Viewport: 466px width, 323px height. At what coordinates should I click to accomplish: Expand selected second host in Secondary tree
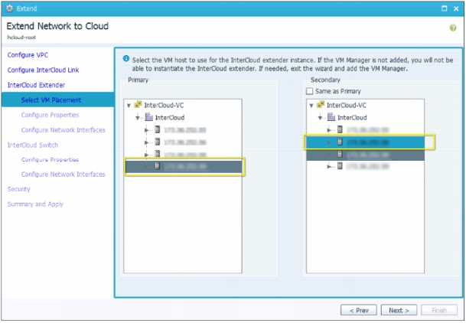(x=329, y=142)
